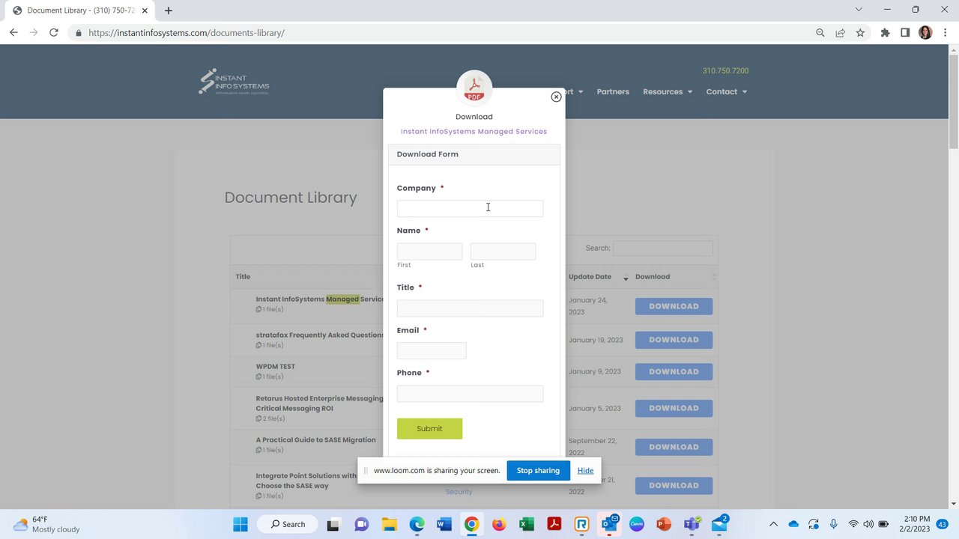
Task: Open the weather widget
Action: point(47,524)
